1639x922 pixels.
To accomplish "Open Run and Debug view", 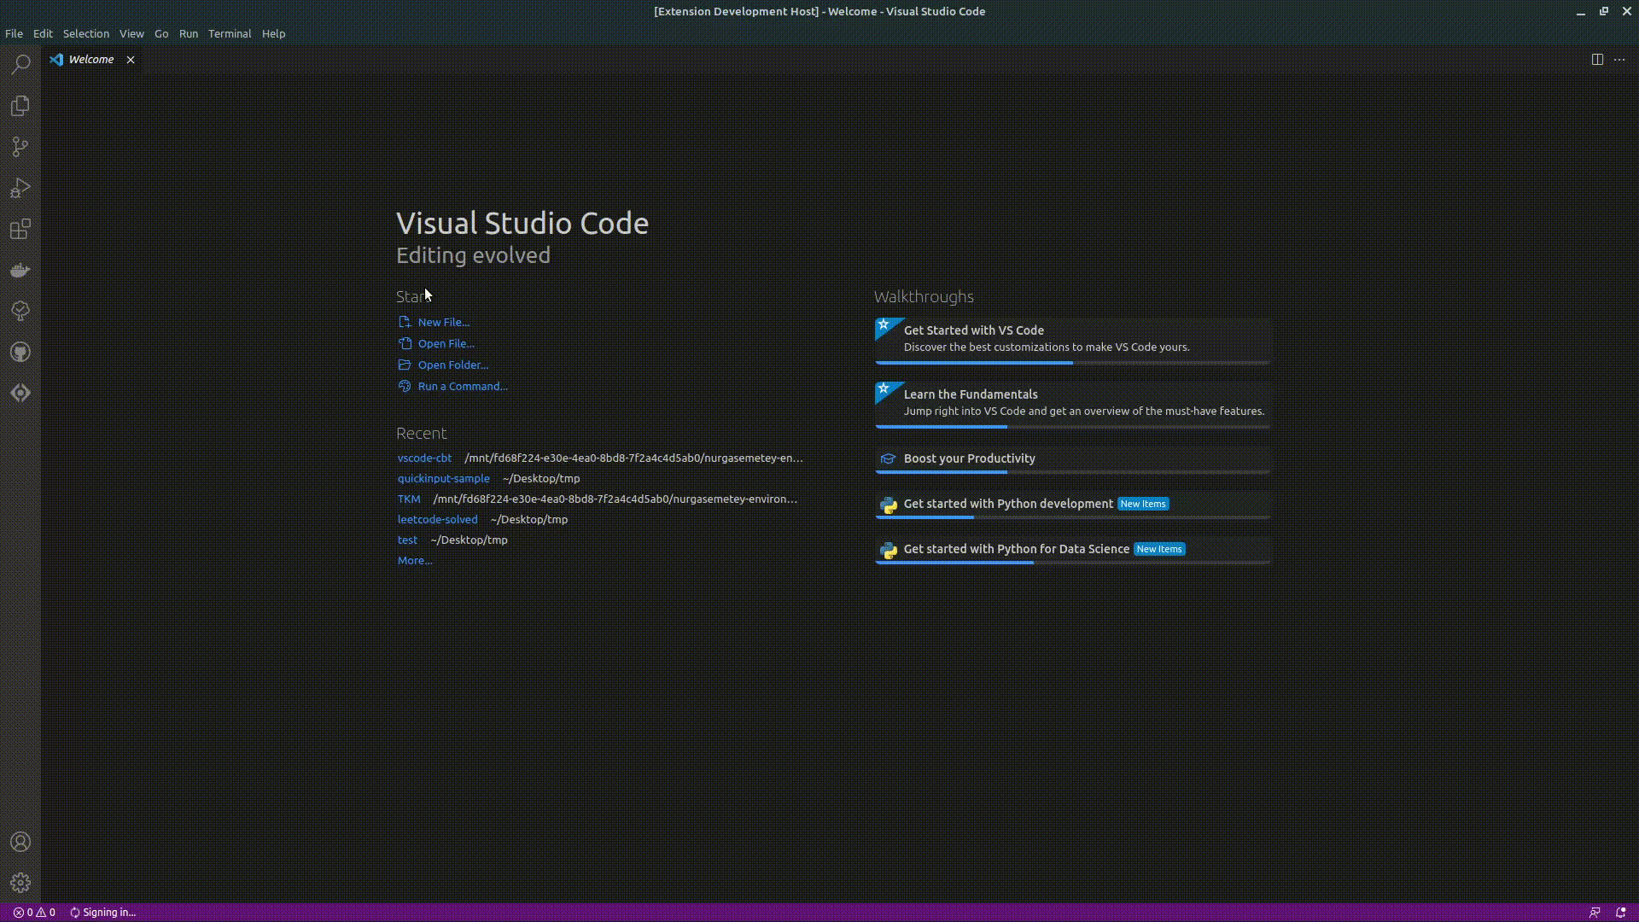I will pyautogui.click(x=20, y=188).
